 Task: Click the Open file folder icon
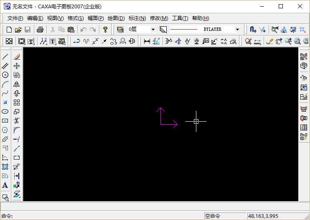click(18, 30)
